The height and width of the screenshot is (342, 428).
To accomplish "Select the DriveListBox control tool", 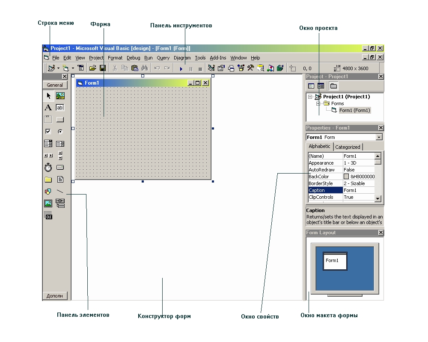I will point(60,168).
